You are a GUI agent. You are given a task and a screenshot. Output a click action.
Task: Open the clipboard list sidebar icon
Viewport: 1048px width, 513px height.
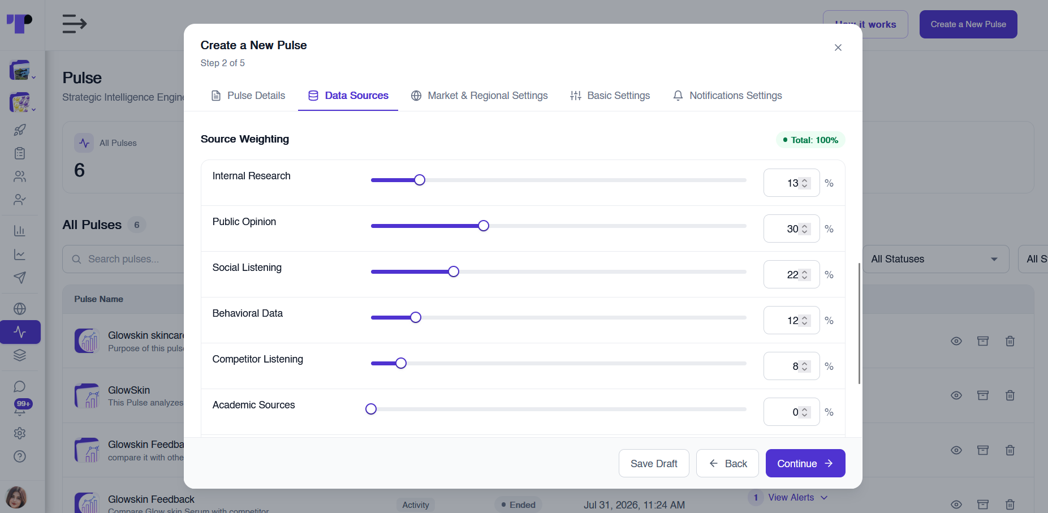tap(20, 153)
